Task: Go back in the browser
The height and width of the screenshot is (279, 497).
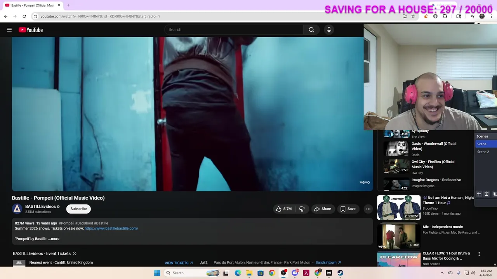Action: (6, 16)
